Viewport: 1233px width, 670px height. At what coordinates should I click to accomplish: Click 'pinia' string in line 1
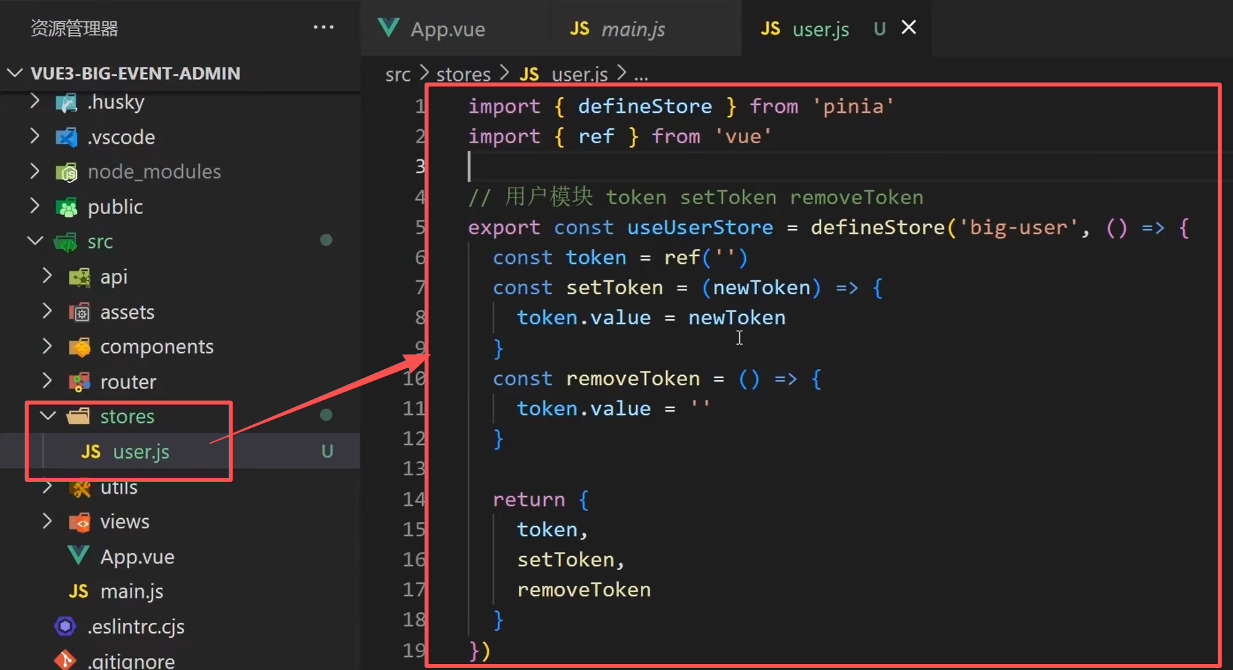pyautogui.click(x=853, y=106)
